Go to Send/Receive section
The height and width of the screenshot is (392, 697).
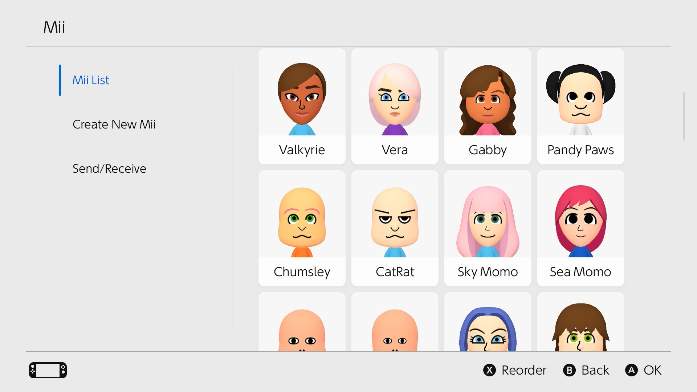click(x=109, y=169)
